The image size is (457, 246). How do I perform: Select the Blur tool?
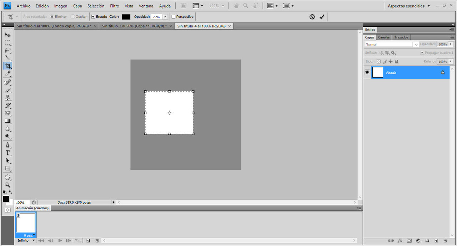(7, 129)
